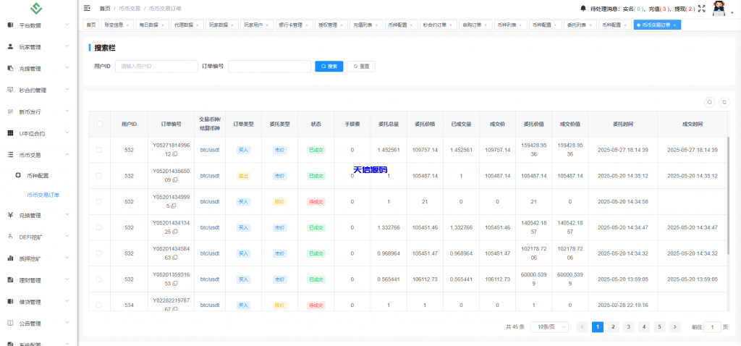Close the 每日数据 tab with its x
741x346 pixels.
tap(163, 25)
